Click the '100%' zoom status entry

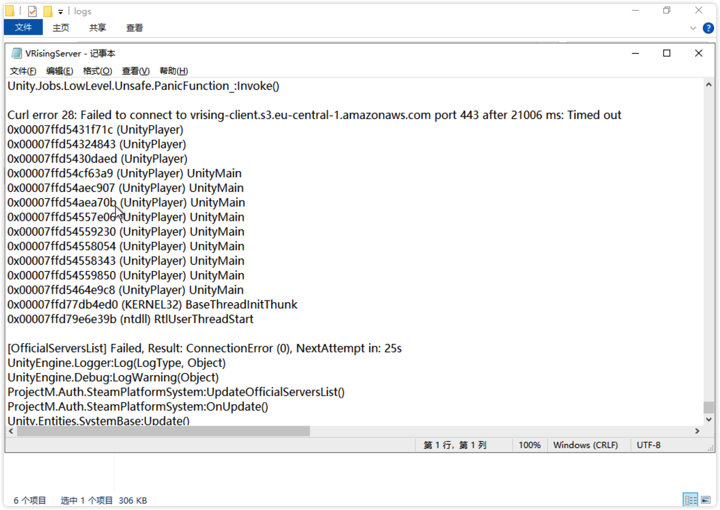point(530,445)
